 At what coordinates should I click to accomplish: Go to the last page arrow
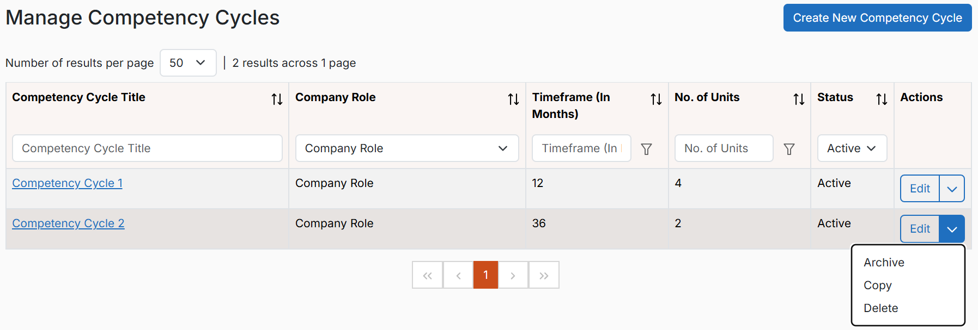[544, 275]
